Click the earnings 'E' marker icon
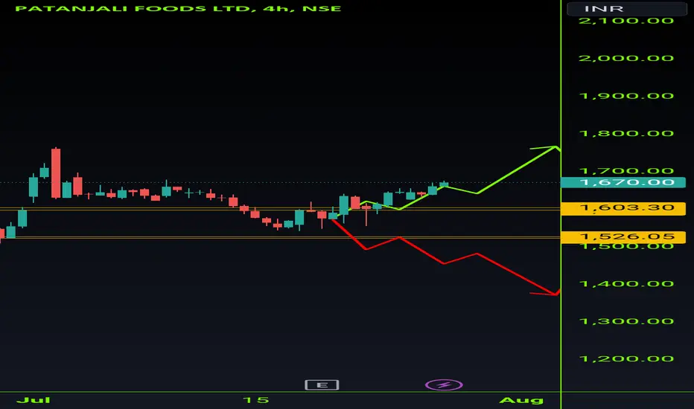The image size is (694, 409). click(x=322, y=385)
